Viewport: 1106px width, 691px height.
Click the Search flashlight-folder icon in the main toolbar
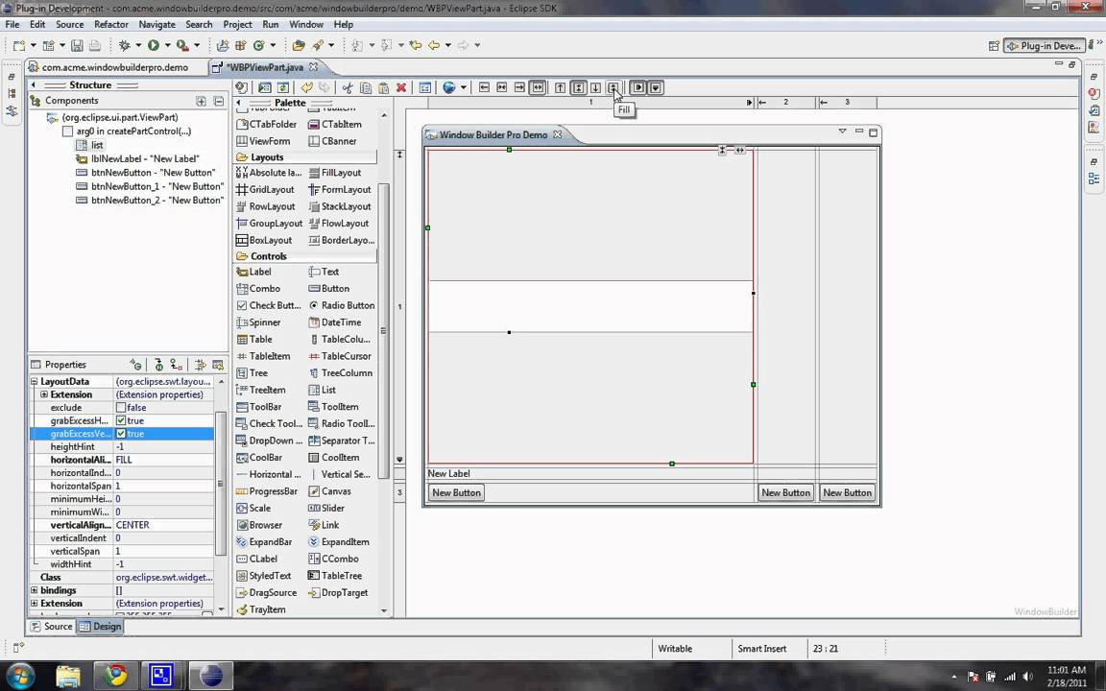pos(298,45)
